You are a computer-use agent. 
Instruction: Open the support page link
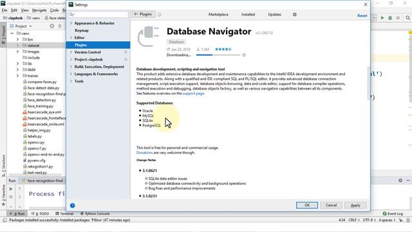click(193, 93)
